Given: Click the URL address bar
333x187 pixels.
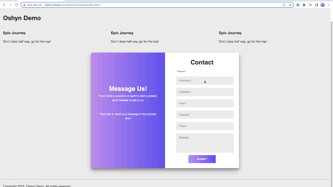Looking at the screenshot, I should click(154, 5).
